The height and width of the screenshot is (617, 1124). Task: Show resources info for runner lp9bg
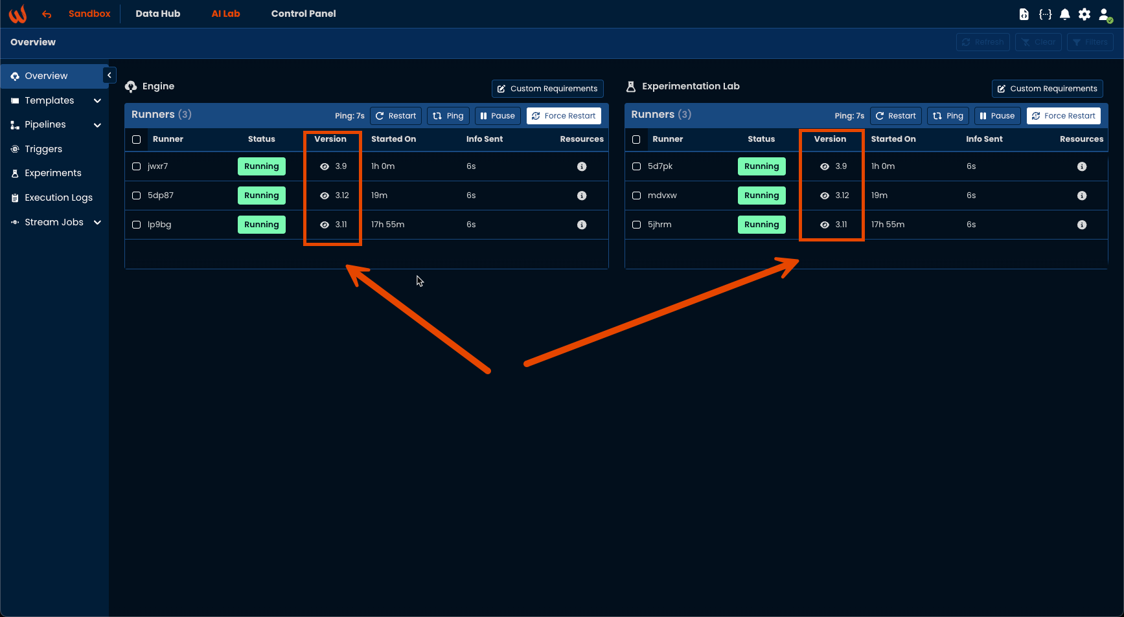point(582,225)
